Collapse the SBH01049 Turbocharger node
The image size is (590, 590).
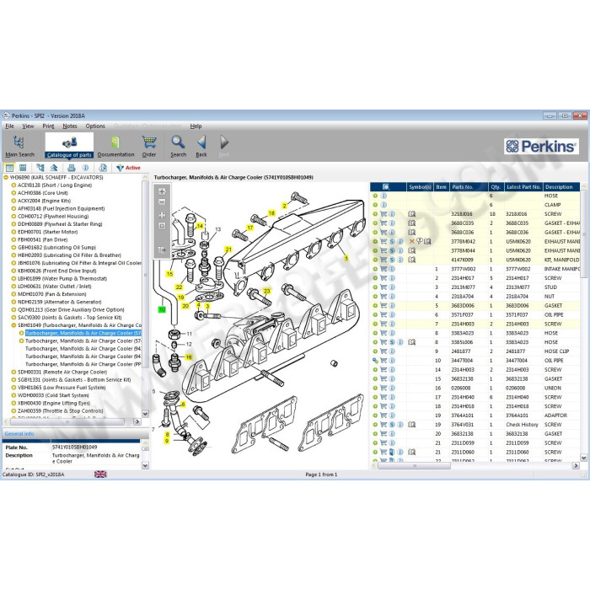click(x=13, y=325)
